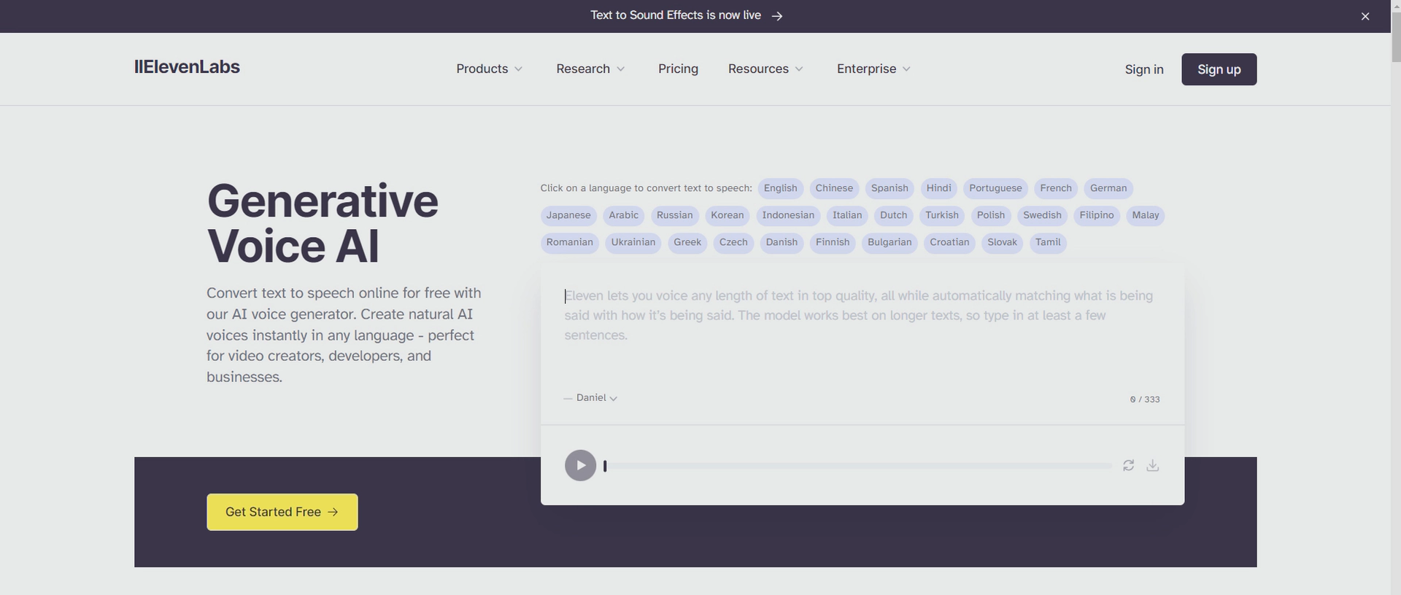Pick the Turkish language option
Screen dimensions: 1401x595
tap(942, 215)
